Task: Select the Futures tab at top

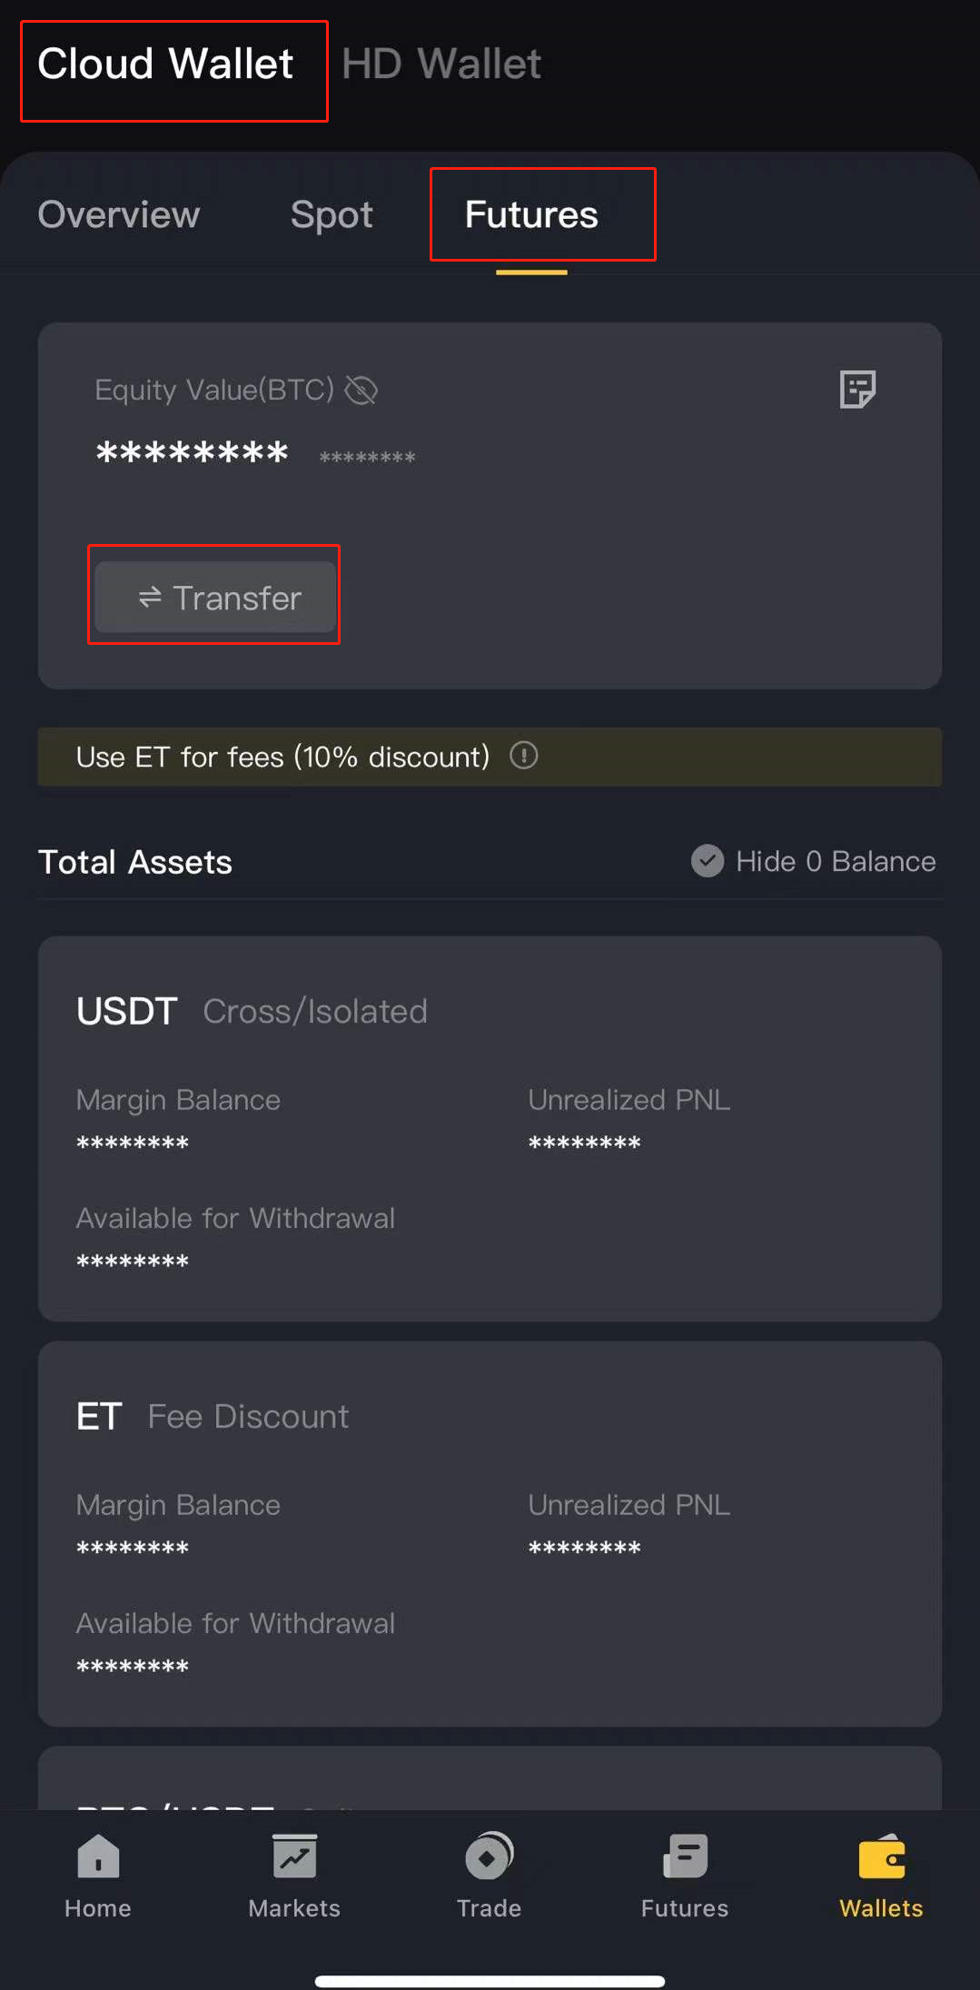Action: tap(531, 215)
